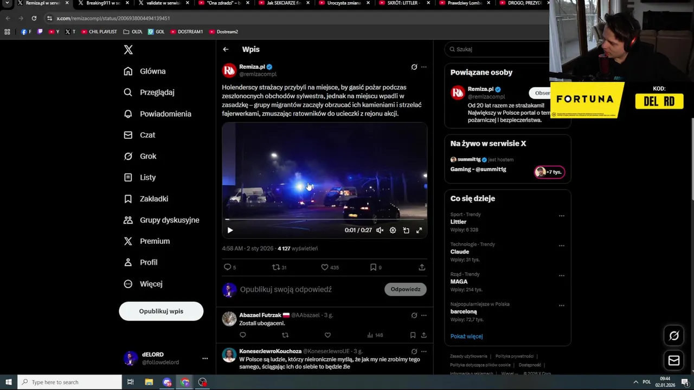694x390 pixels.
Task: Open video settings gear
Action: coord(393,230)
